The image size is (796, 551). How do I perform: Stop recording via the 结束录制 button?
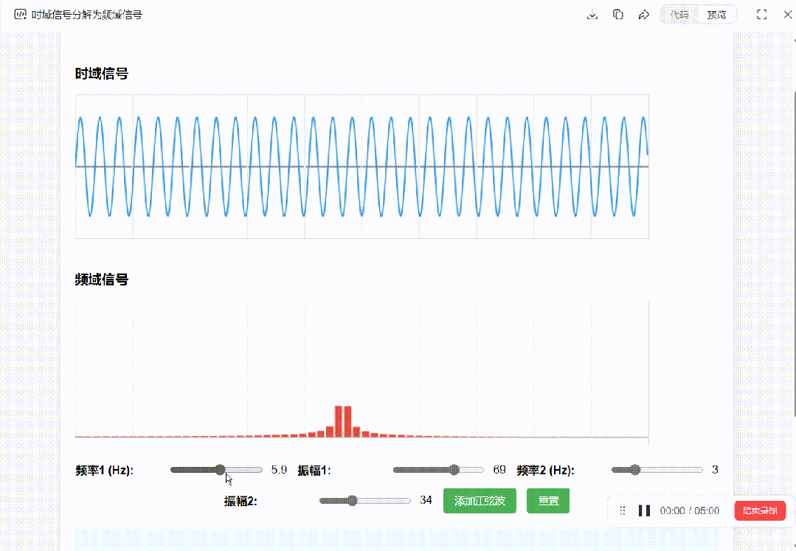coord(760,510)
